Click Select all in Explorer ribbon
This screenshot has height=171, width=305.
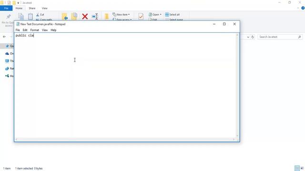pos(173,15)
